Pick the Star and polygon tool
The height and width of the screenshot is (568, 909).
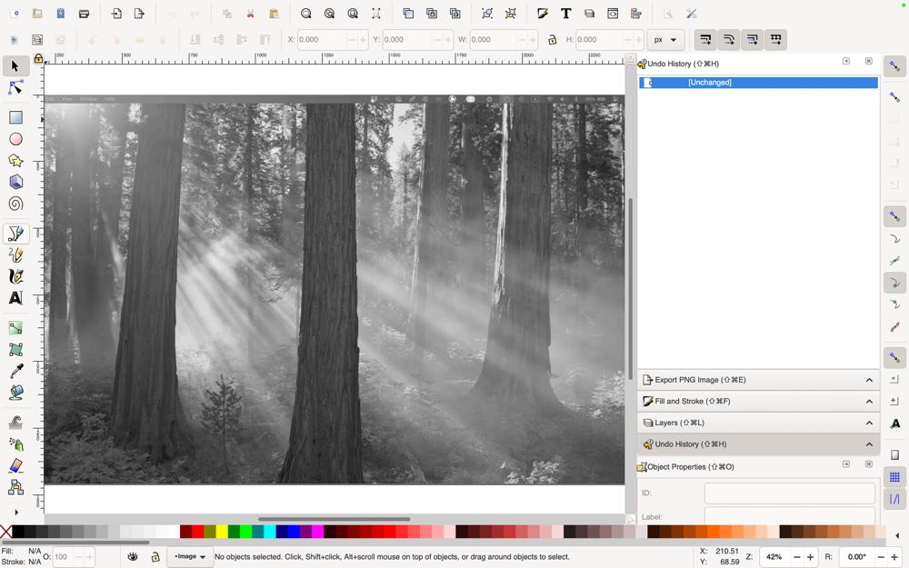pos(15,161)
